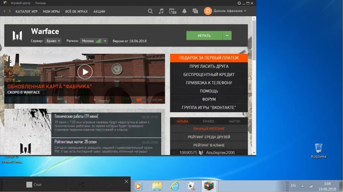Image resolution: width=343 pixels, height=192 pixels.
Task: Open ФОРУМ
Action: [209, 99]
